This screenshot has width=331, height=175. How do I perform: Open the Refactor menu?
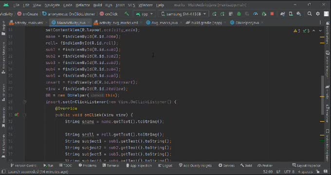coord(83,5)
